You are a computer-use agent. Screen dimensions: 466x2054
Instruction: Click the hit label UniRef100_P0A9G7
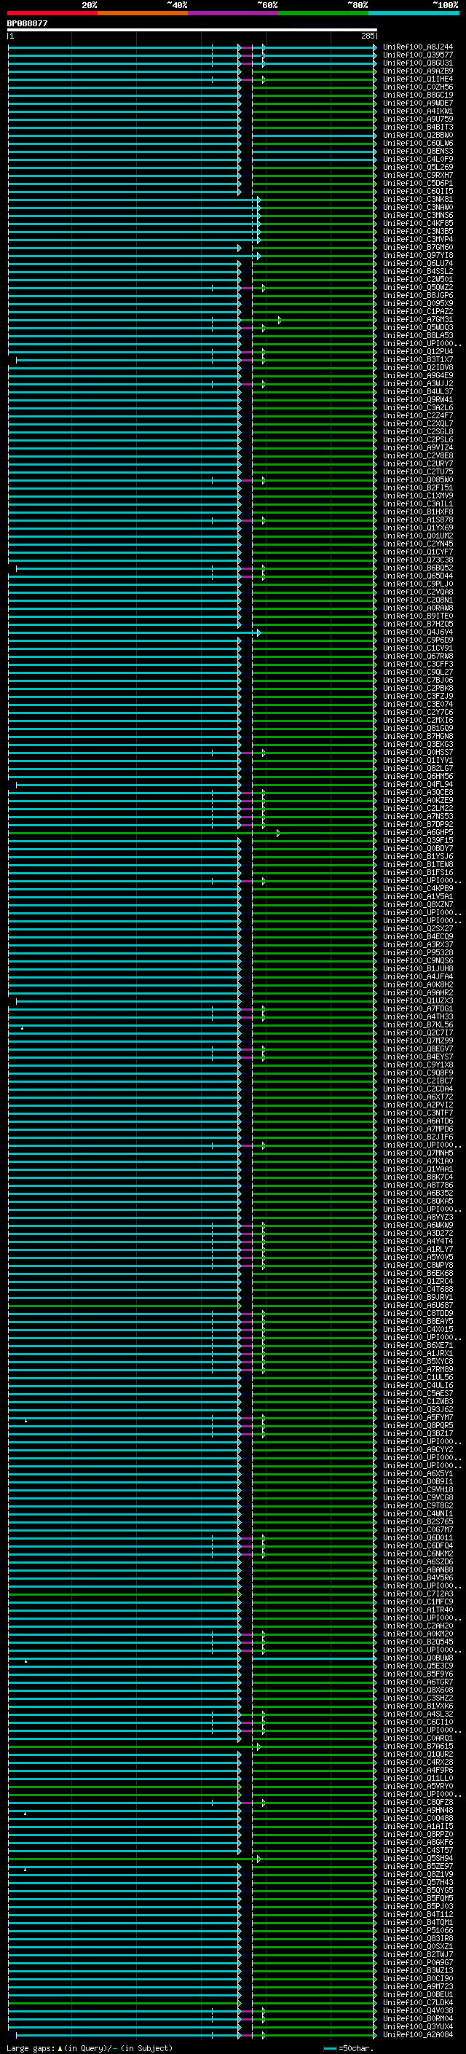(x=418, y=1963)
